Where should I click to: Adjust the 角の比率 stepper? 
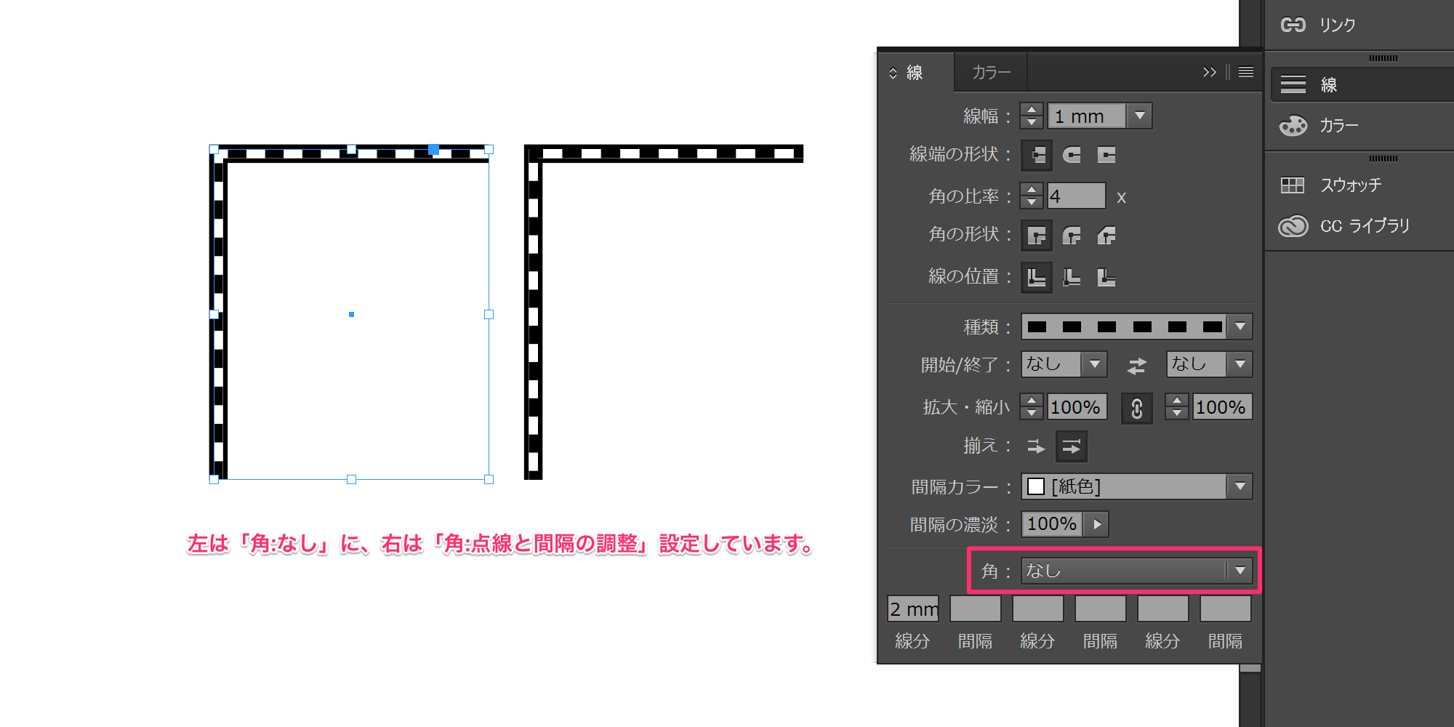click(1032, 196)
